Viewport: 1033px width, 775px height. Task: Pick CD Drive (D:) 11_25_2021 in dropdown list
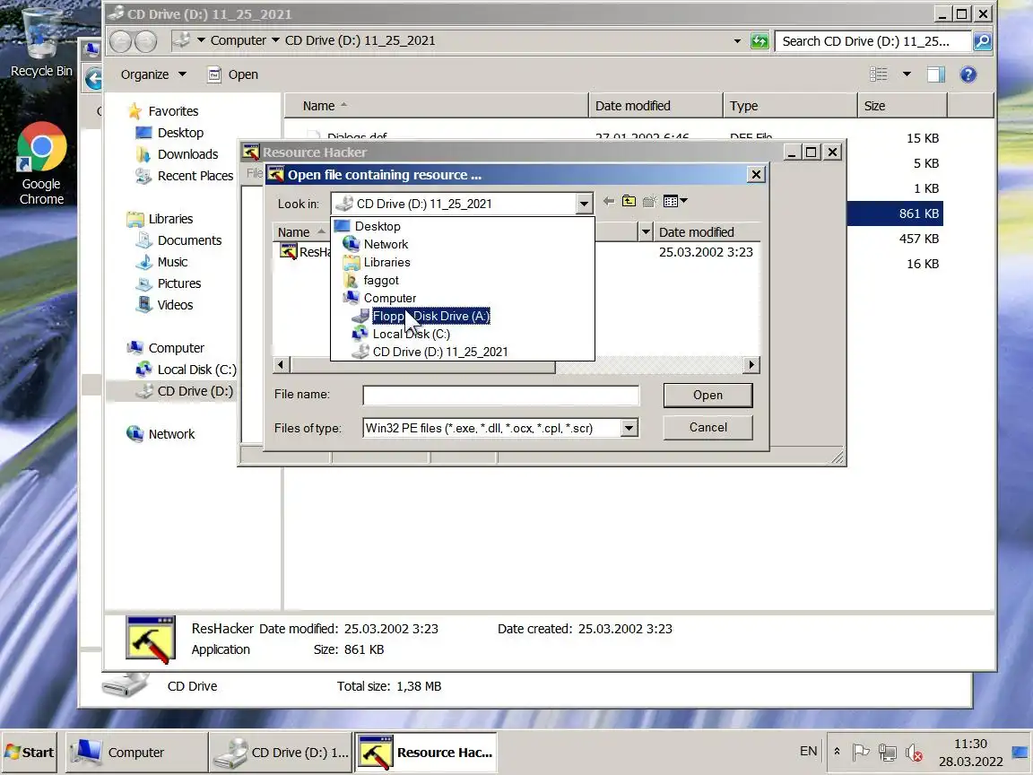coord(439,352)
